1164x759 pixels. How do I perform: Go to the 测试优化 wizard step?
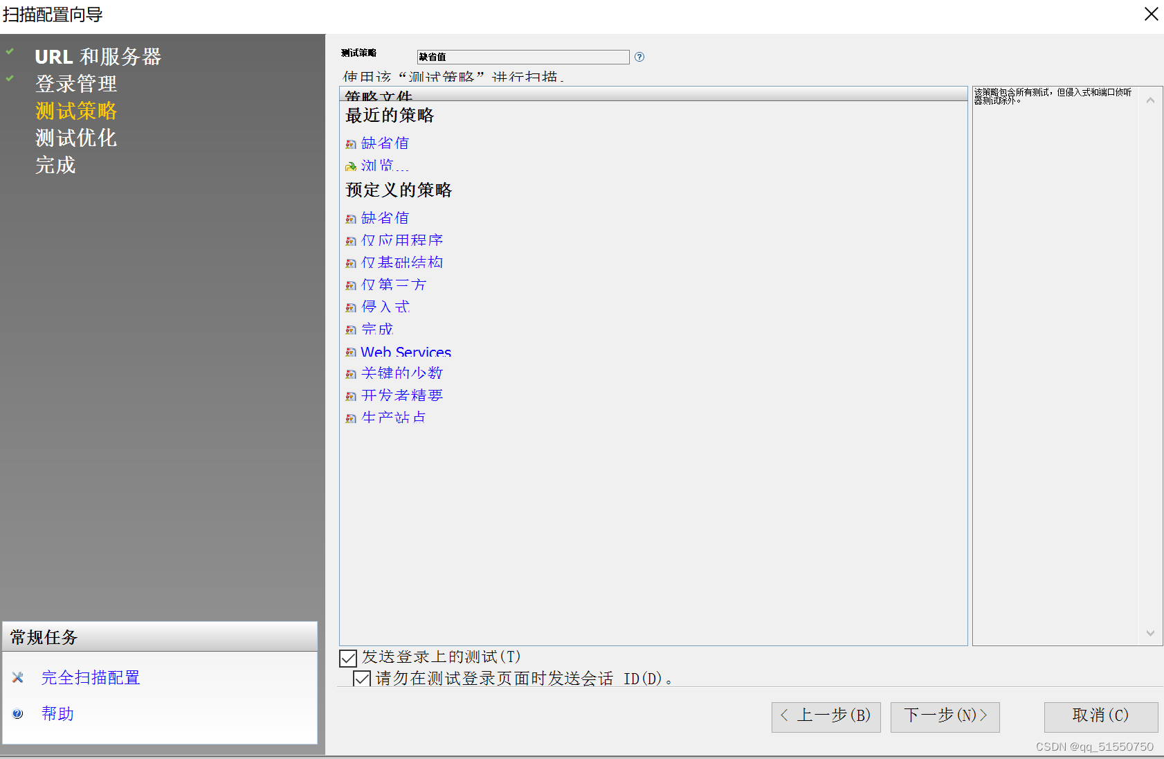[x=76, y=138]
